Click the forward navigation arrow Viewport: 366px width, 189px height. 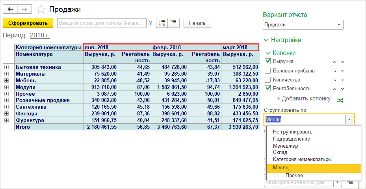(x=24, y=9)
